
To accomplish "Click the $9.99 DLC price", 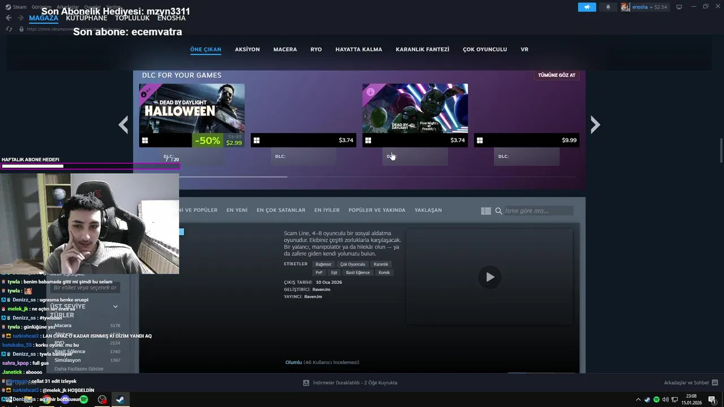I will (x=569, y=140).
